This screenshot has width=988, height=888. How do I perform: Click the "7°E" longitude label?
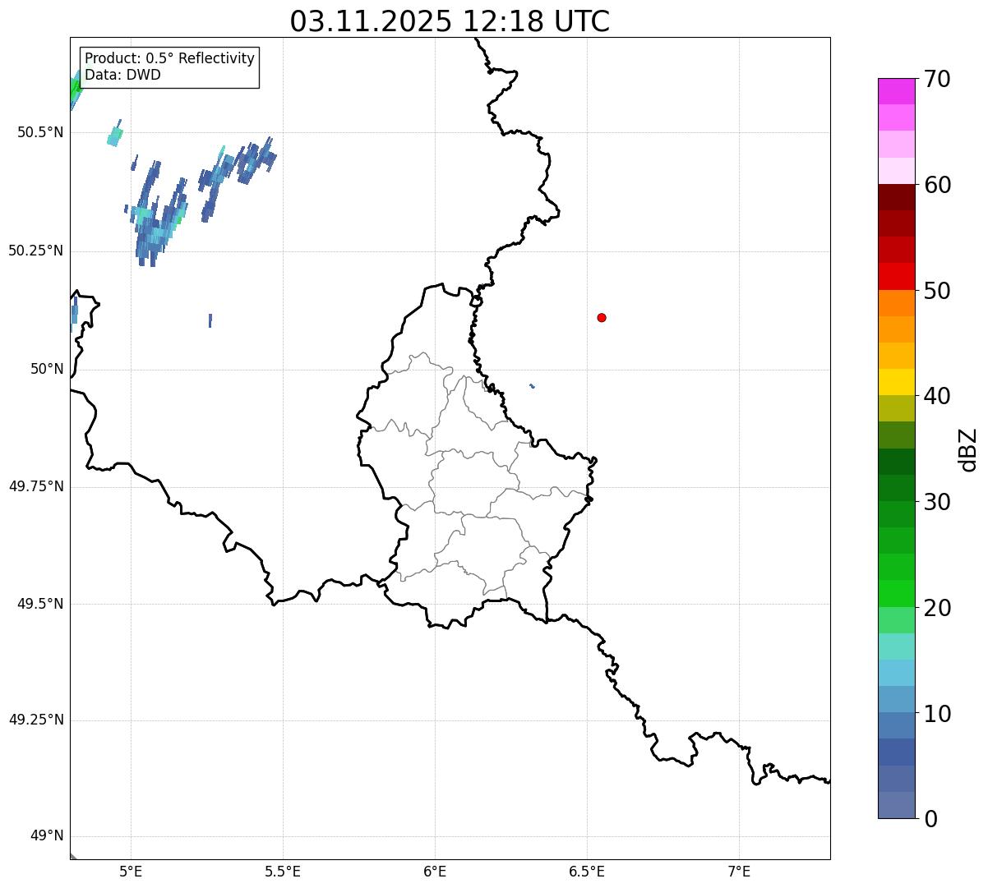739,872
